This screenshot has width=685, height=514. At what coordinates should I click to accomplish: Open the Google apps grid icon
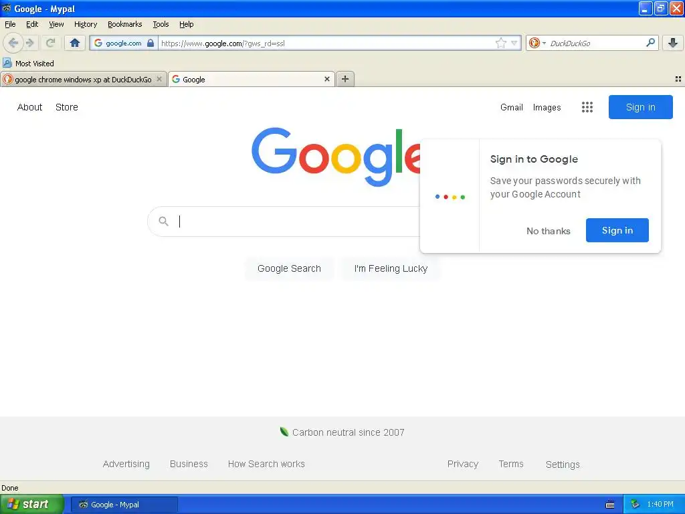[x=587, y=107]
